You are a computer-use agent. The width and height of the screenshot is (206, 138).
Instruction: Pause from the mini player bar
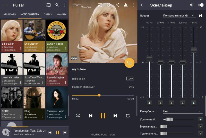57,133
